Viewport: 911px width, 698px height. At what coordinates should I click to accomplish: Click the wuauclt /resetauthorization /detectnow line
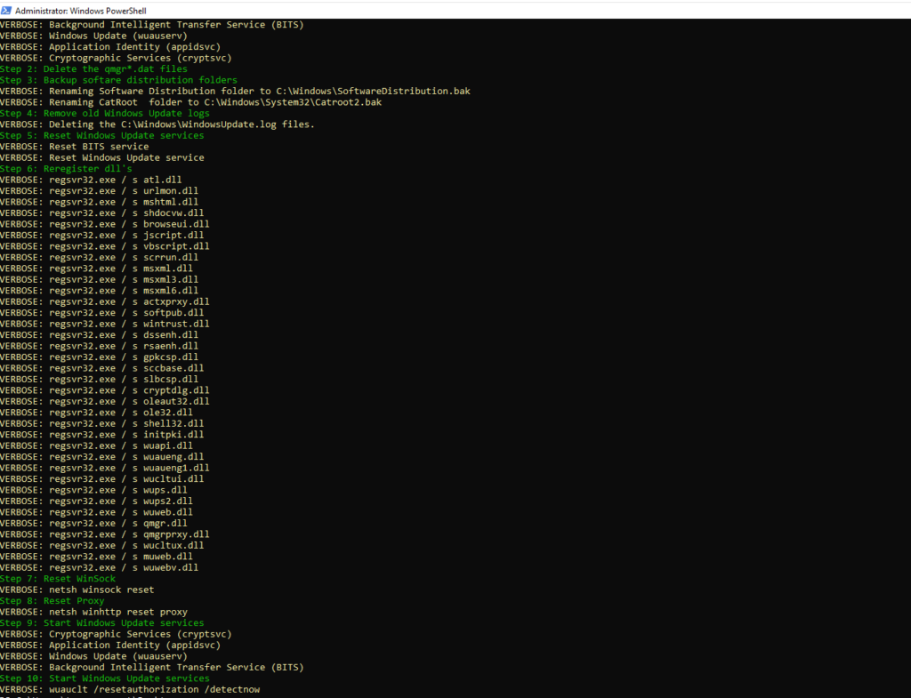[x=130, y=689]
